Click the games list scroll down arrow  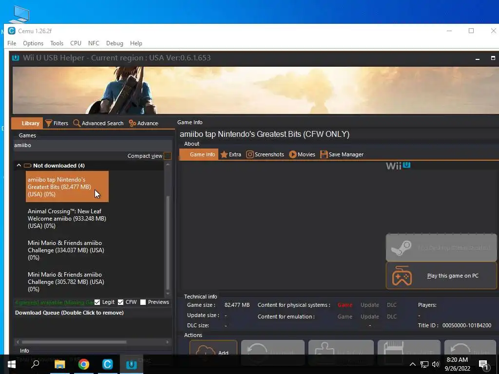pos(168,293)
